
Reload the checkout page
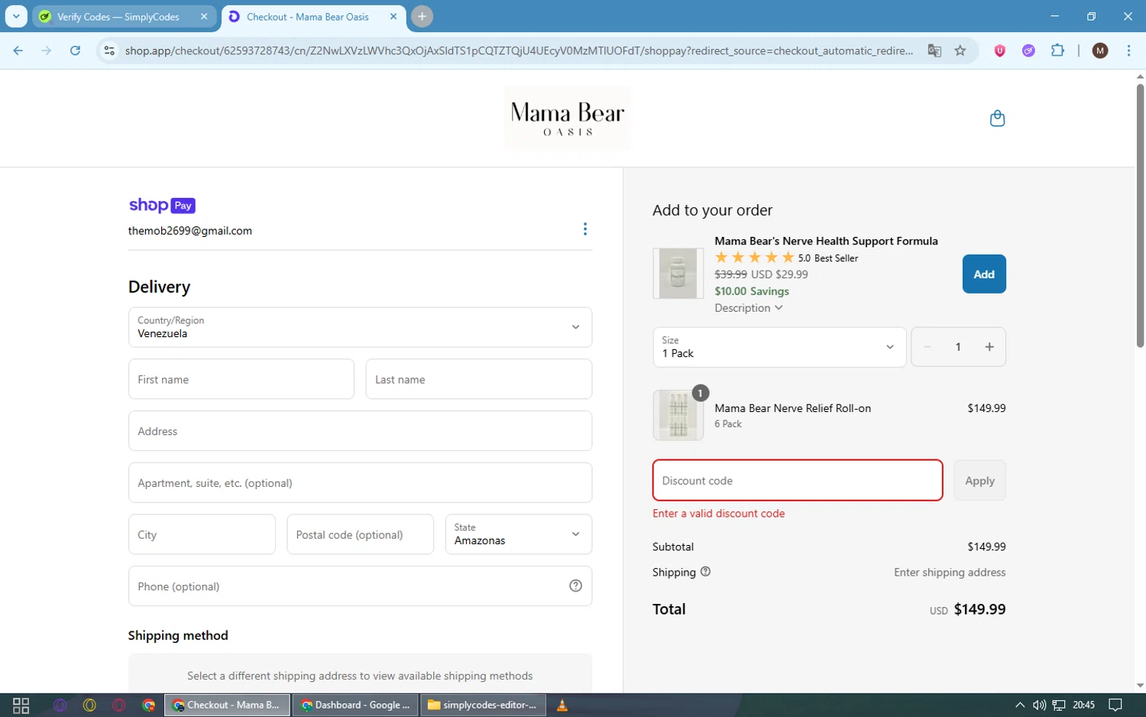click(75, 50)
